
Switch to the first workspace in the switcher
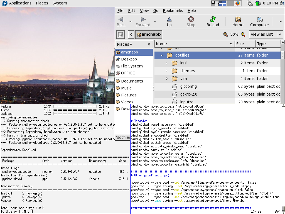[215, 3]
